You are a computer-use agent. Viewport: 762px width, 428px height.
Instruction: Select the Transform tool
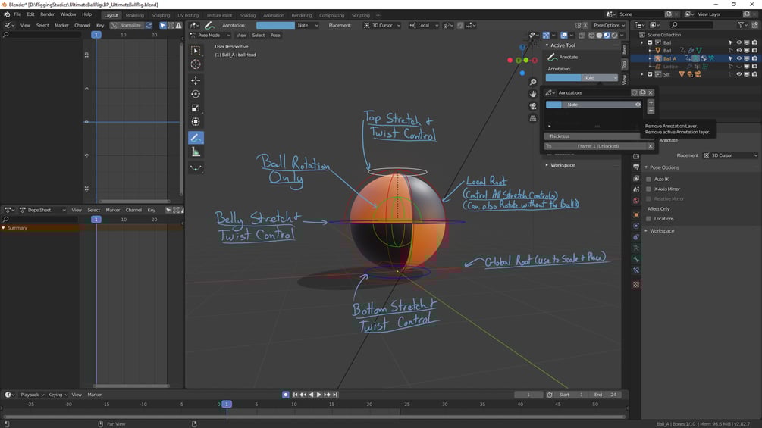(x=196, y=122)
